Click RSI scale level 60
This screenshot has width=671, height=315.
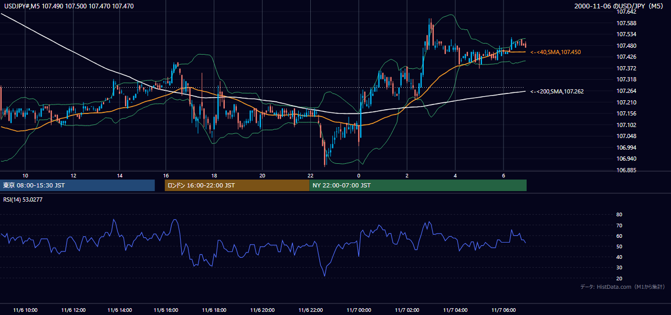pyautogui.click(x=619, y=236)
